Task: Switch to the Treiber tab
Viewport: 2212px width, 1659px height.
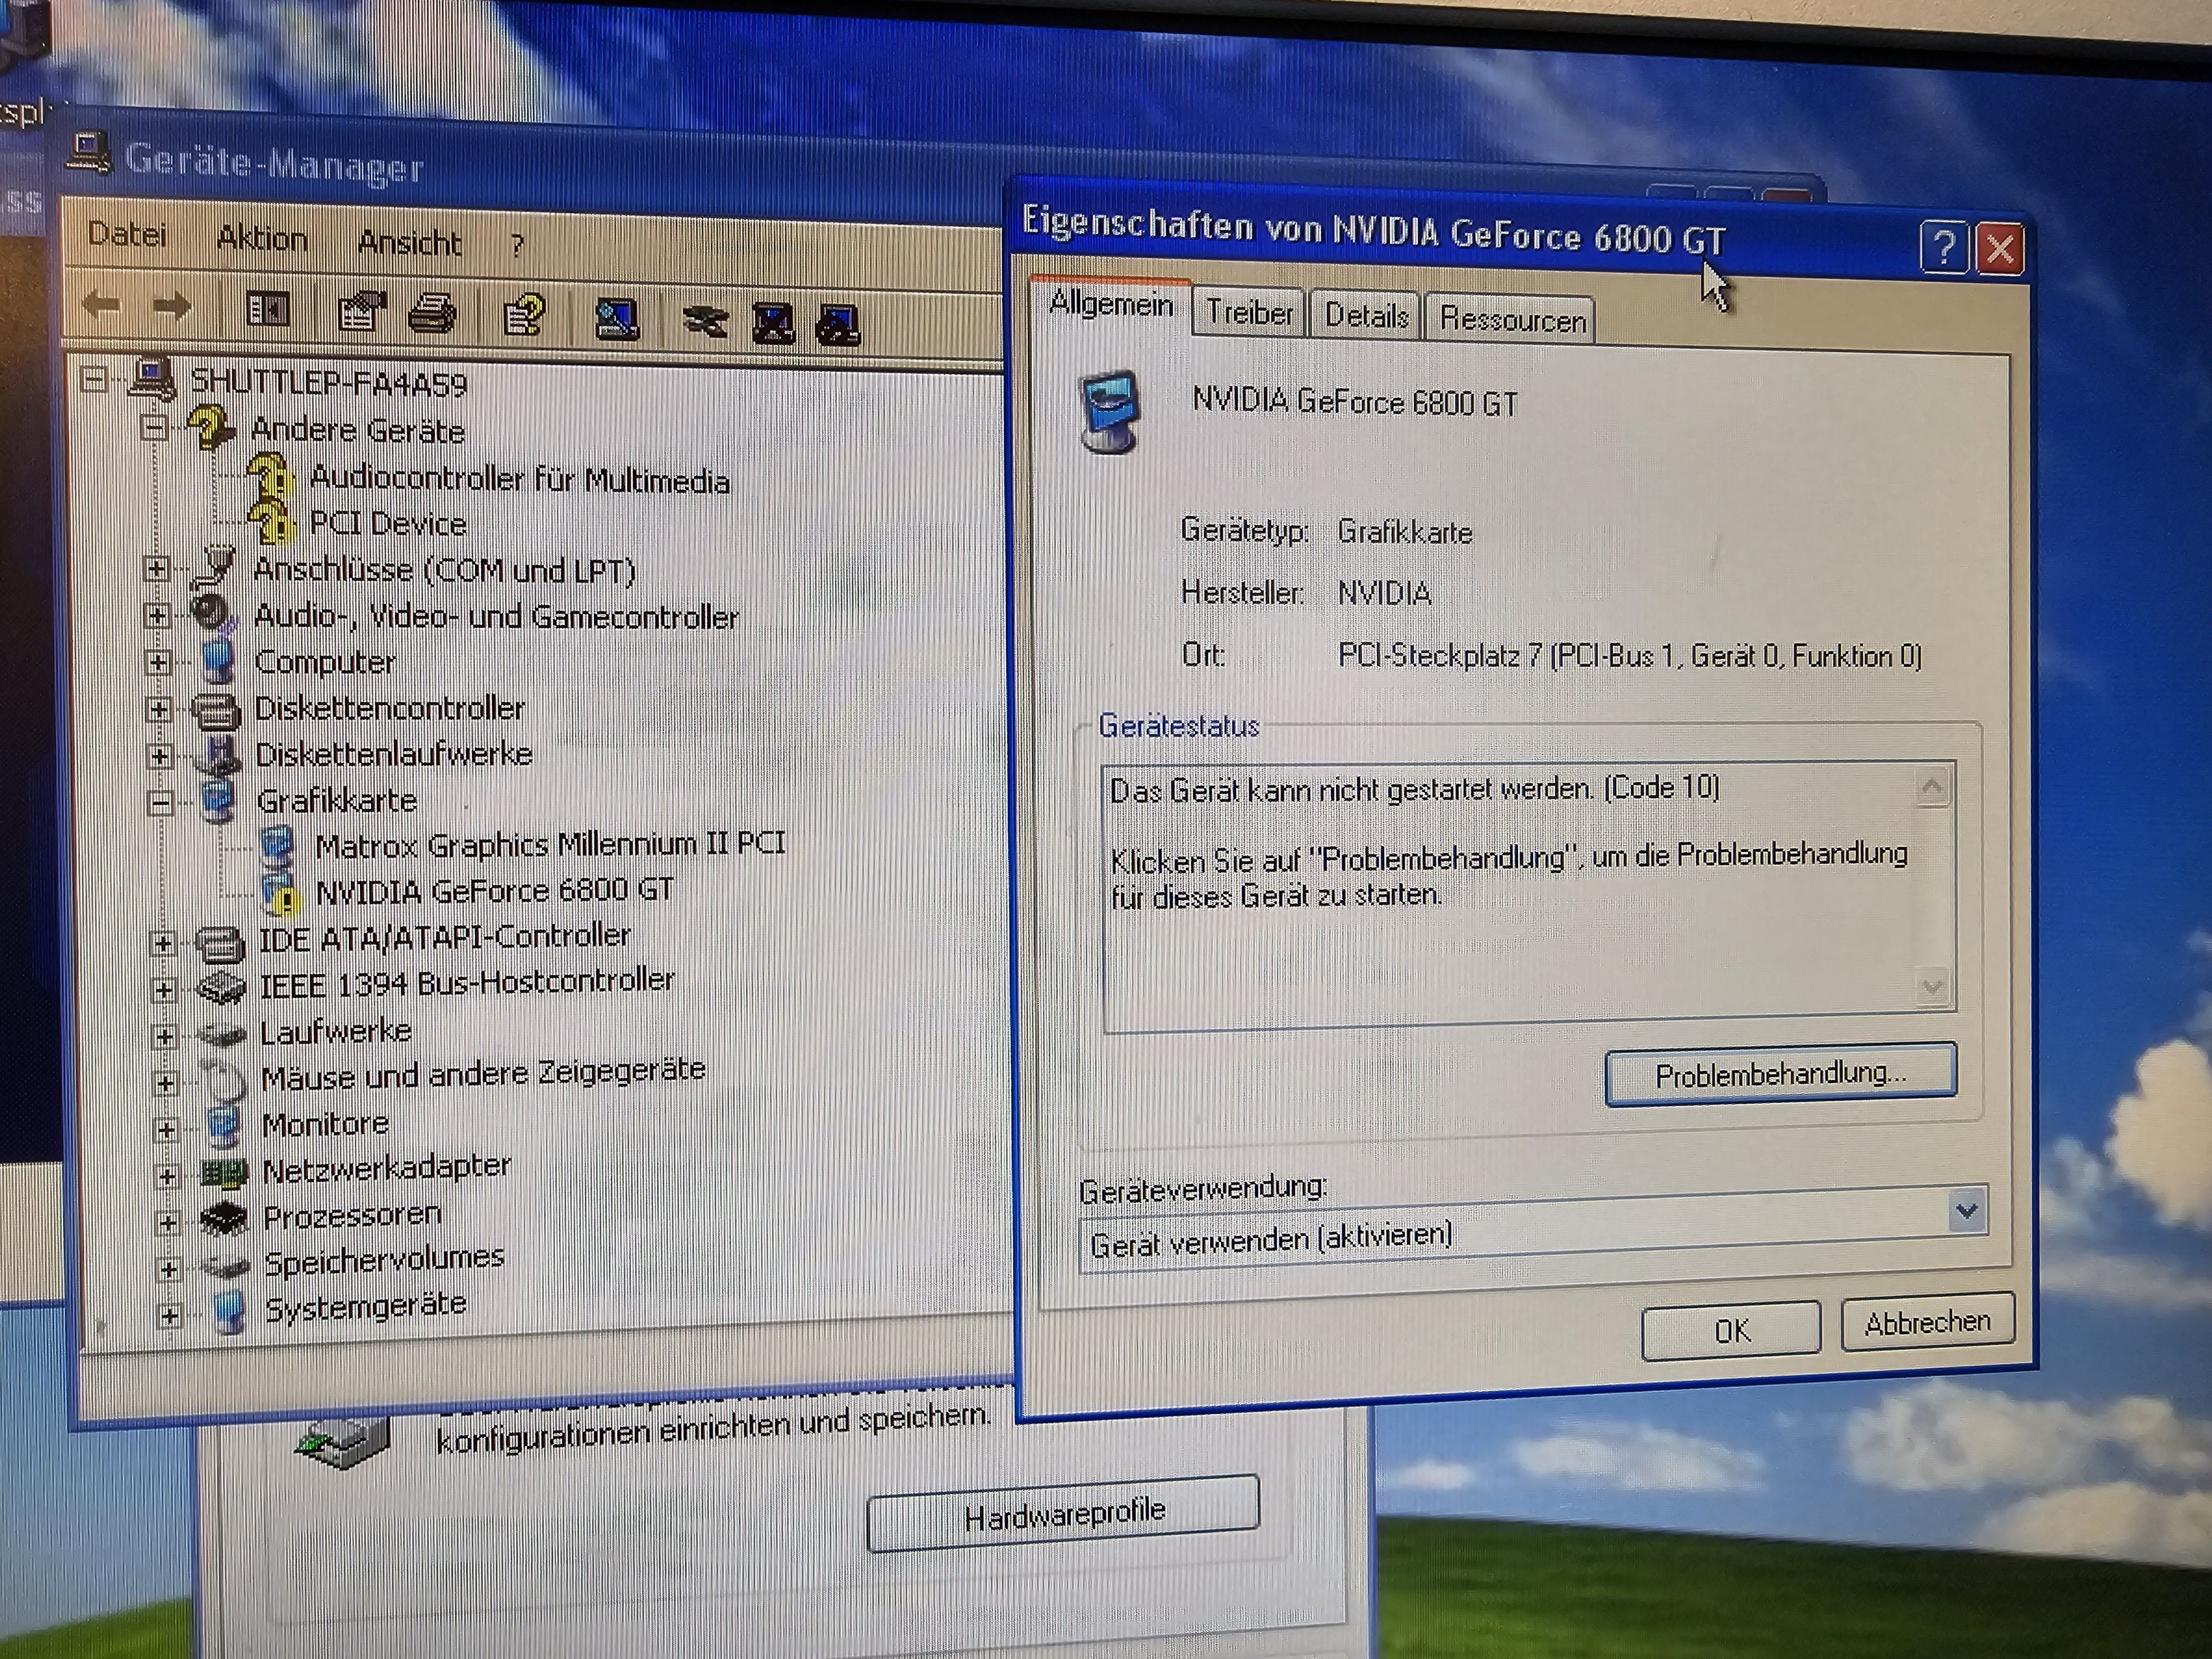Action: 1248,313
